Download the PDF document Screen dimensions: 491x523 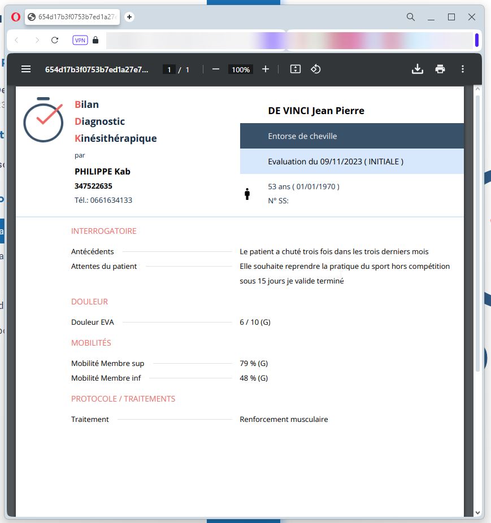[417, 69]
